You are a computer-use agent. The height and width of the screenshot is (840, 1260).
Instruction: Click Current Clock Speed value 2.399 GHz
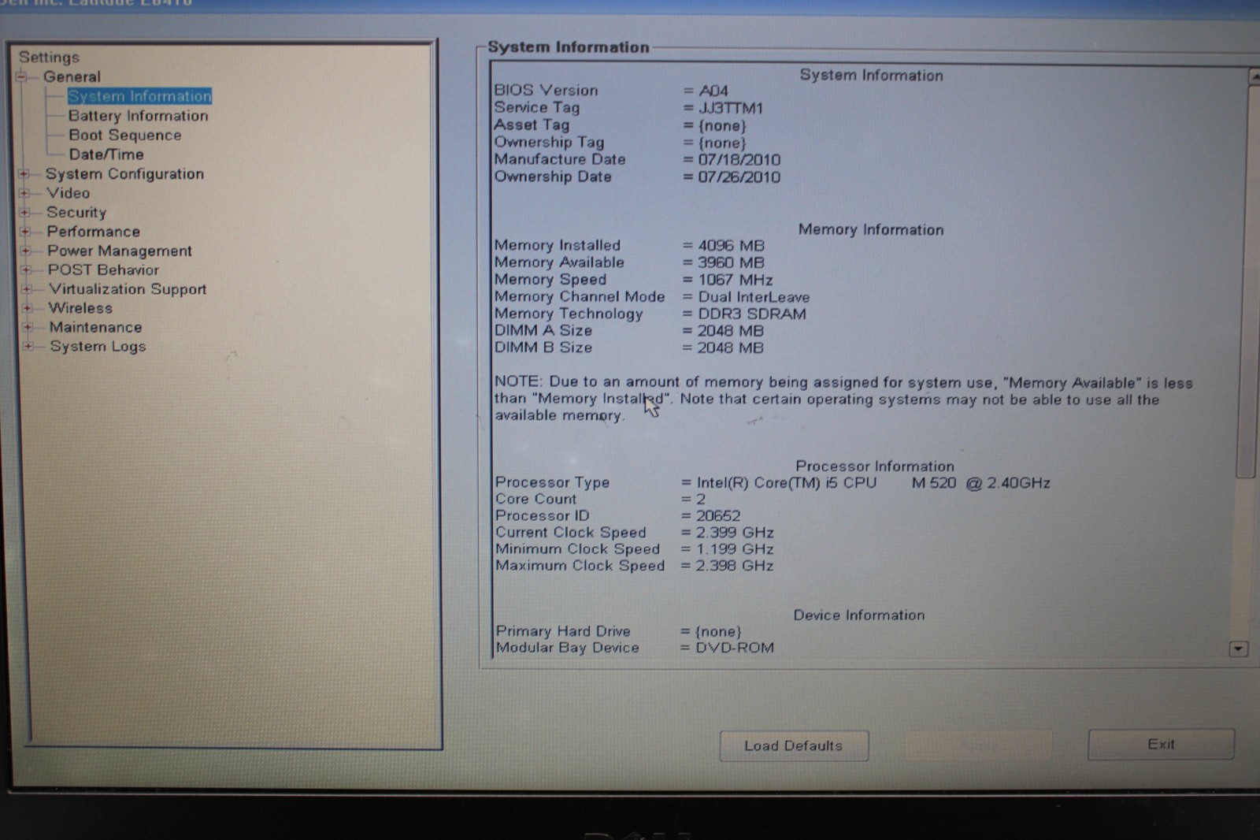click(x=734, y=533)
